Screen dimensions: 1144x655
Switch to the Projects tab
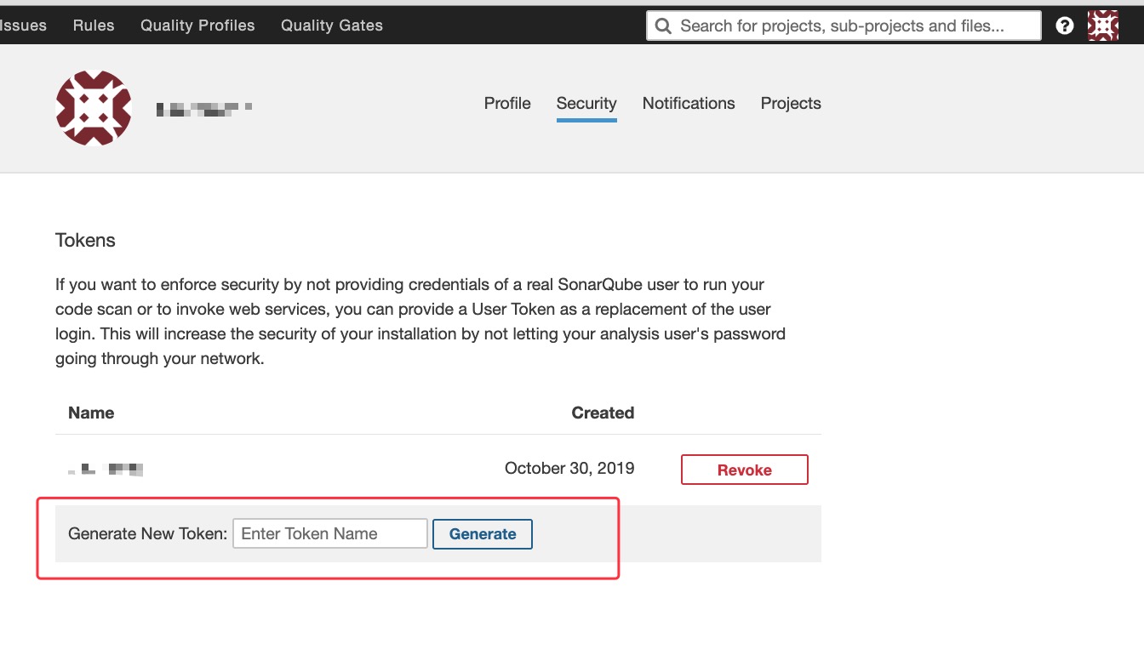click(791, 104)
